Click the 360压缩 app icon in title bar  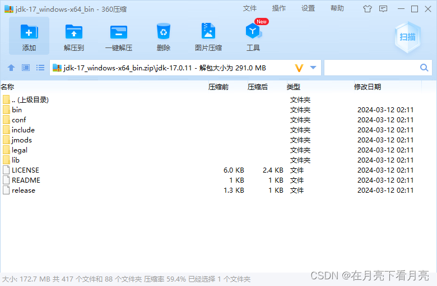(9, 9)
